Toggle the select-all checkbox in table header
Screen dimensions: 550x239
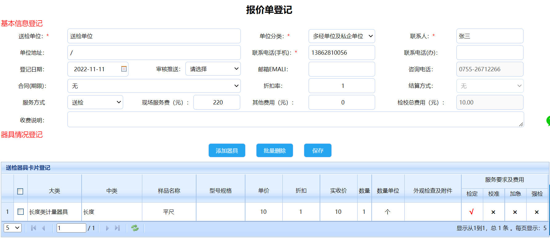coord(20,191)
